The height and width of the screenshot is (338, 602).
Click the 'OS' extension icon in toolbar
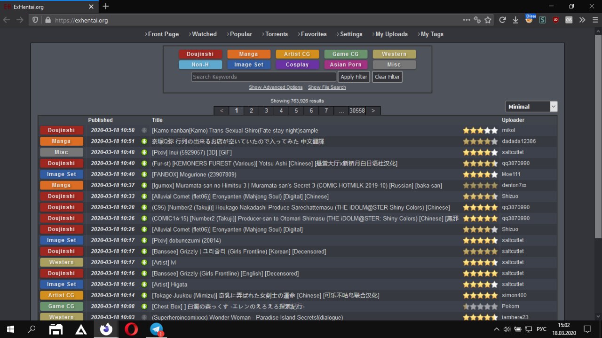tap(569, 20)
